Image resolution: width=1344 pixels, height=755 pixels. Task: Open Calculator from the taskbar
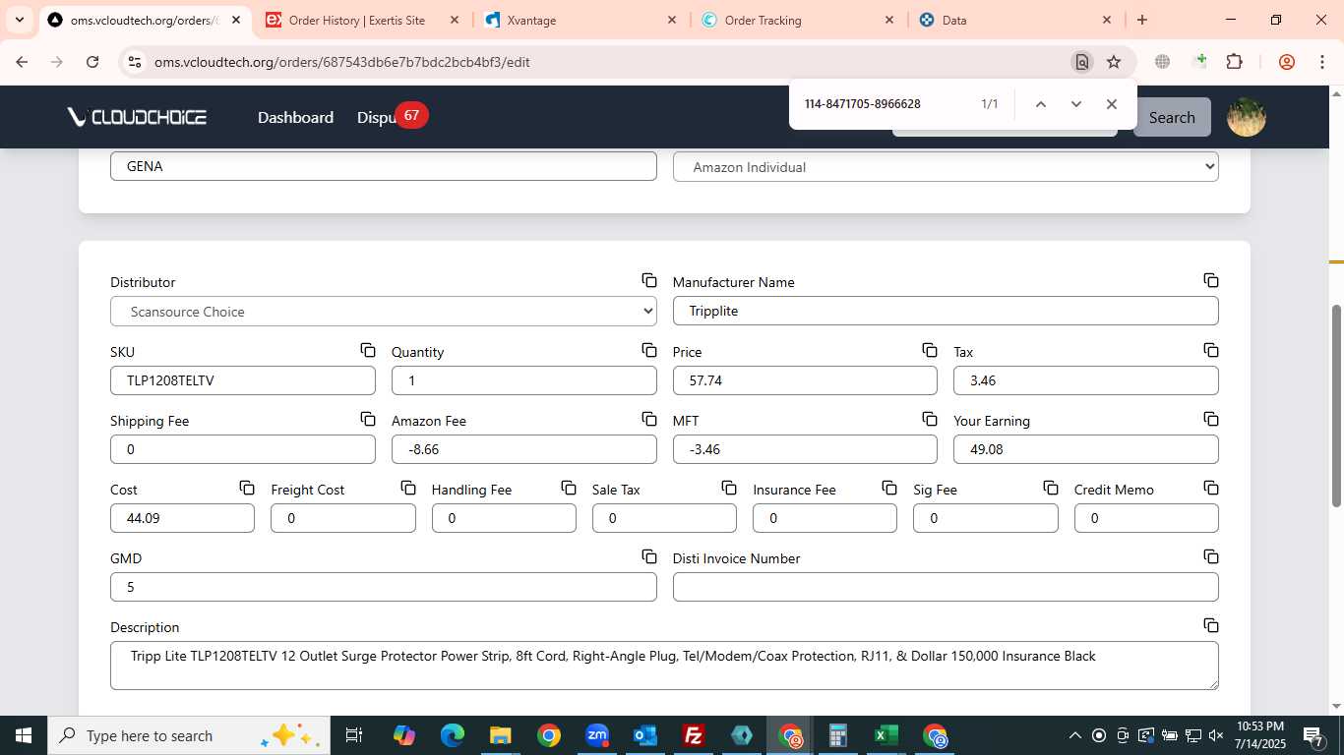click(x=838, y=735)
